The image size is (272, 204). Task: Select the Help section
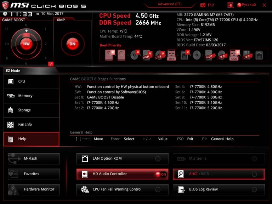tap(31, 139)
